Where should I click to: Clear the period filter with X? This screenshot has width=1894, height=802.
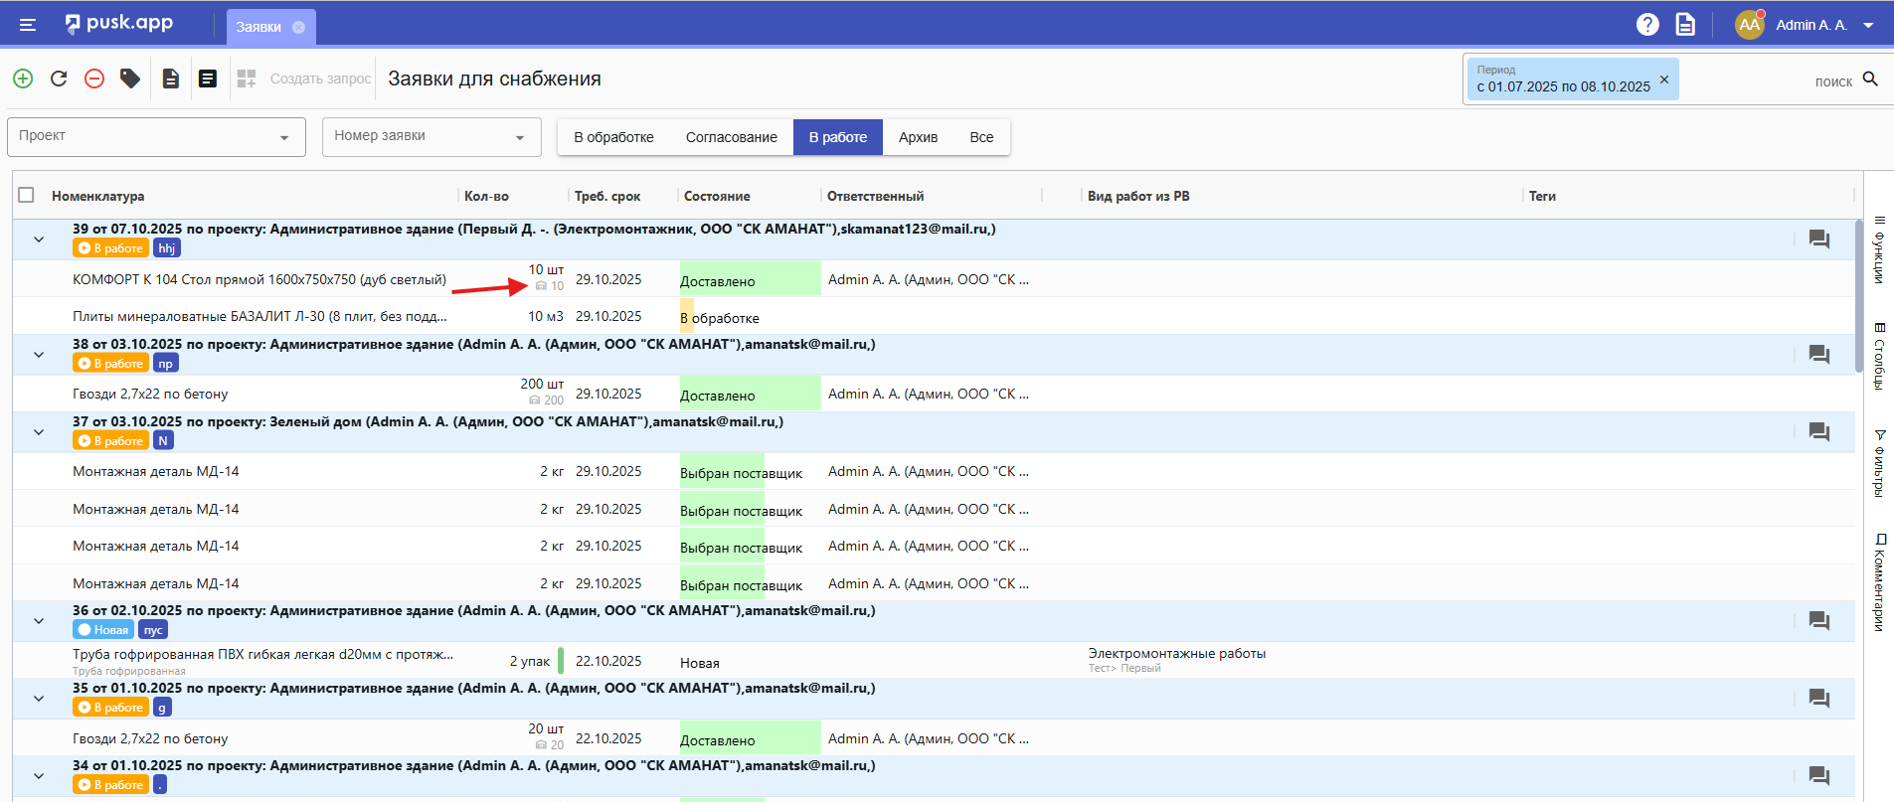1664,80
